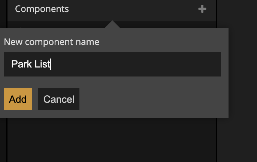The image size is (257, 162).
Task: Click the blank header space between Components and plus
Action: pyautogui.click(x=131, y=9)
